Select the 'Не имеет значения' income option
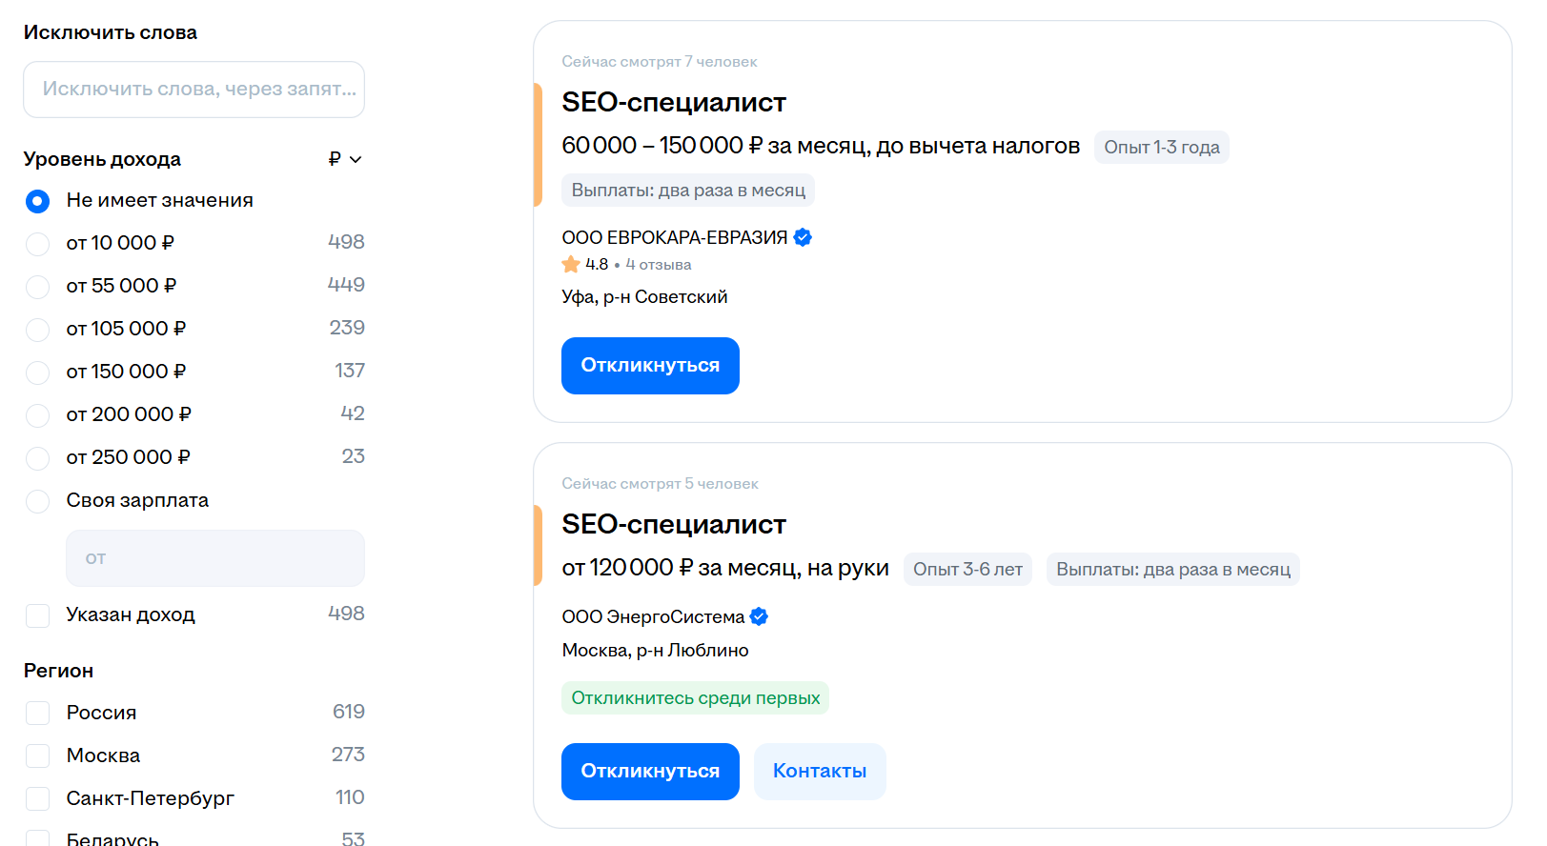The height and width of the screenshot is (846, 1547). click(x=38, y=201)
